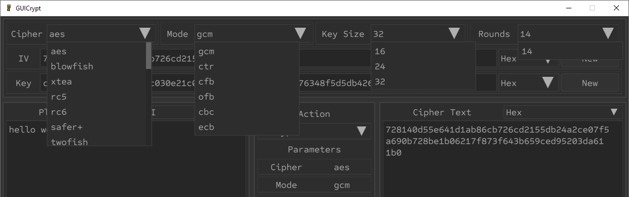Click inside the Cipher Text output field

click(x=502, y=159)
